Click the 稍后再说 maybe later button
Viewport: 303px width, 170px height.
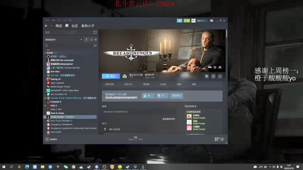click(x=176, y=96)
